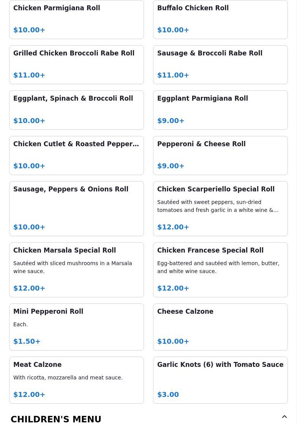The width and height of the screenshot is (297, 425).
Task: Pick the Pepperoni & Cheese Roll
Action: [220, 155]
